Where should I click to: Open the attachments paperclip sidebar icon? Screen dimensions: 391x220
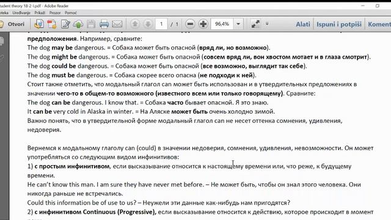pos(2,59)
